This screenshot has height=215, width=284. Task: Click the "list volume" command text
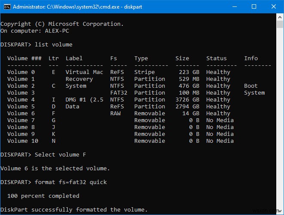pos(54,45)
